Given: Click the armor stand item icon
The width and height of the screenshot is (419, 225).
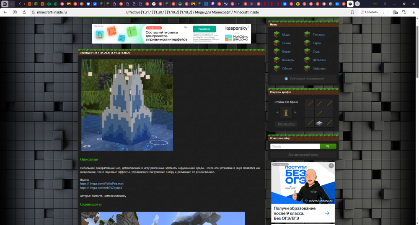Looking at the screenshot, I should pyautogui.click(x=286, y=112).
